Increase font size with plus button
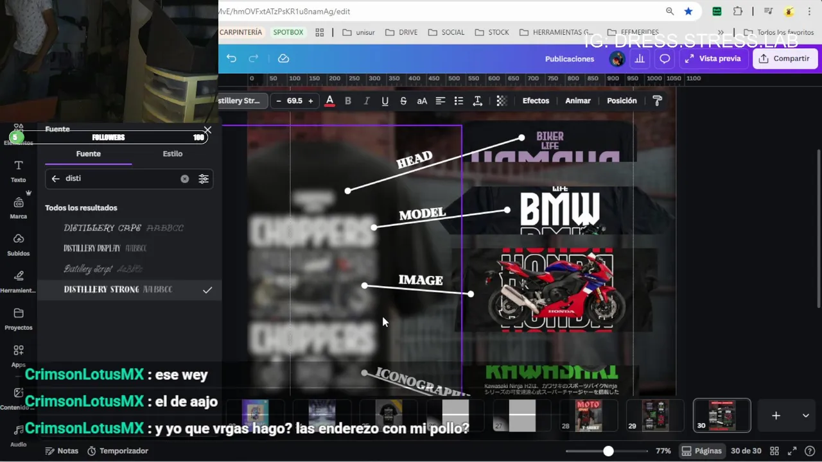 [311, 101]
